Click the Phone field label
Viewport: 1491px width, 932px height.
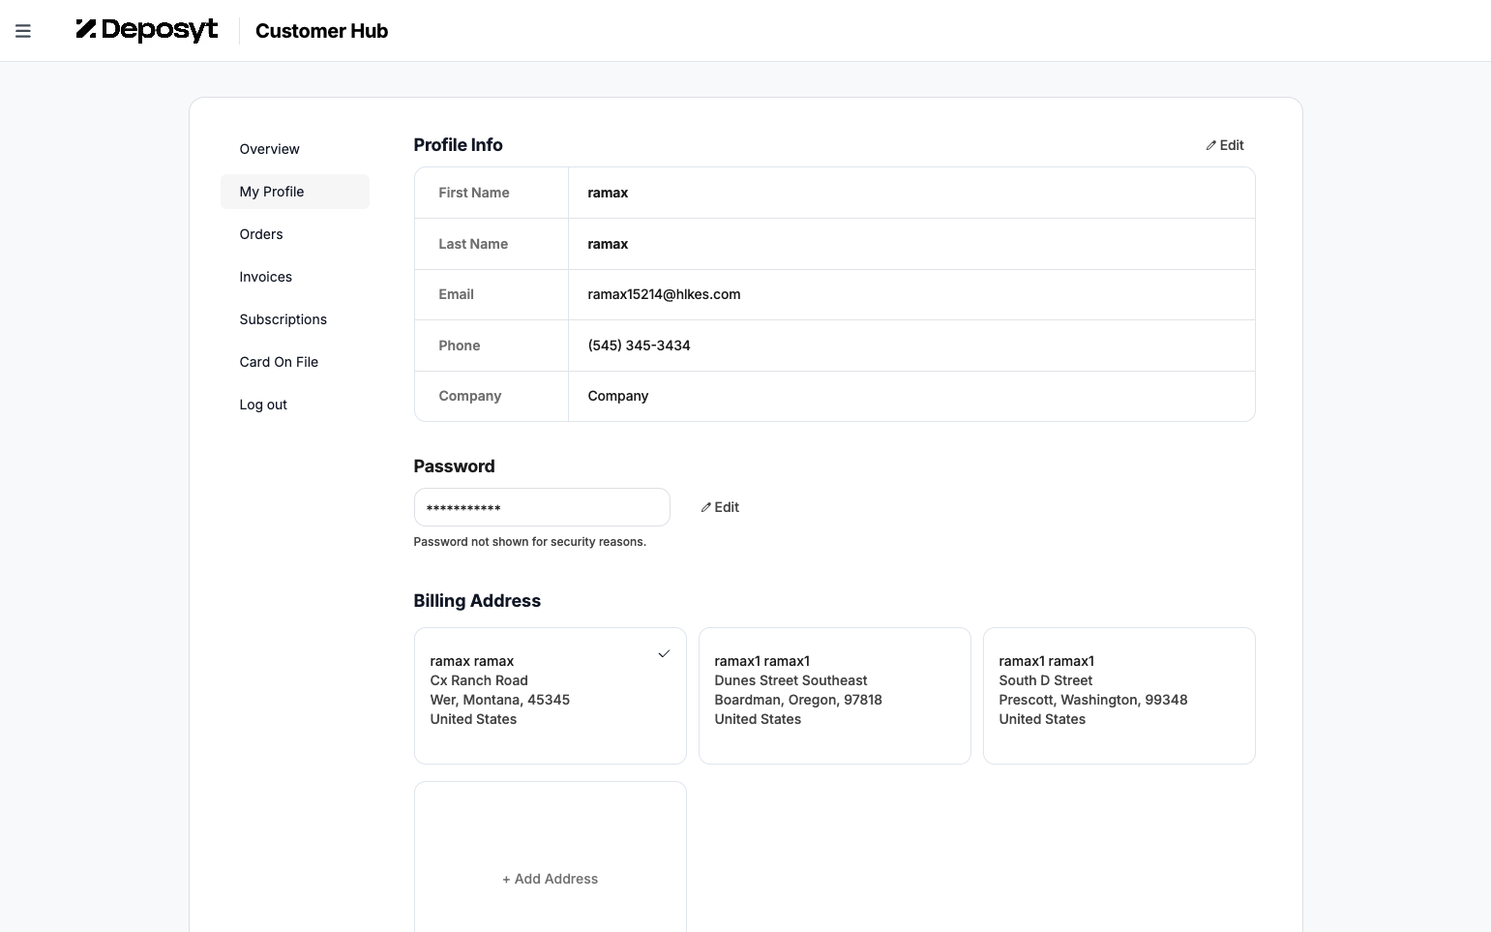tap(459, 346)
